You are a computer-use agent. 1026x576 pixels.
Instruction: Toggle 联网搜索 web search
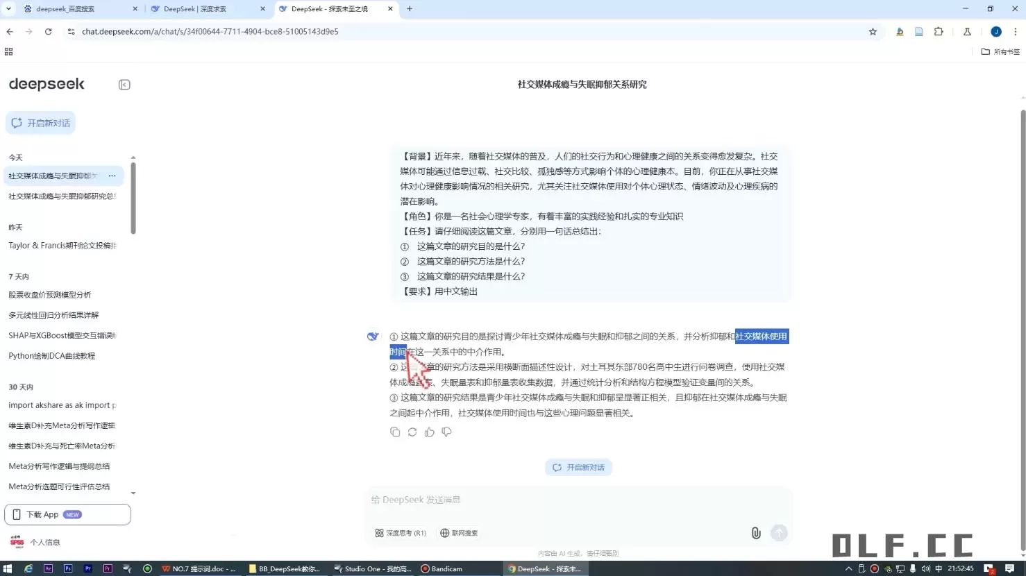point(459,533)
